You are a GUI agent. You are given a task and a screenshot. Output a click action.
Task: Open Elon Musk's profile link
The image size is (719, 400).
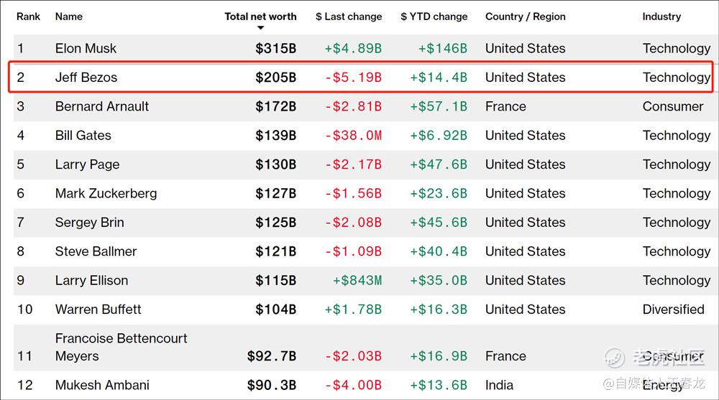86,48
